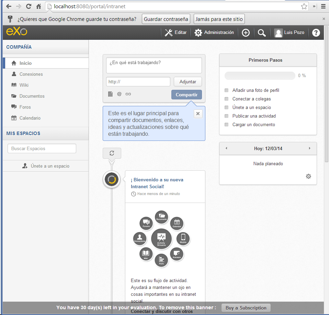Screen dimensions: 329x315
Task: Expand the Editar menu
Action: click(175, 33)
